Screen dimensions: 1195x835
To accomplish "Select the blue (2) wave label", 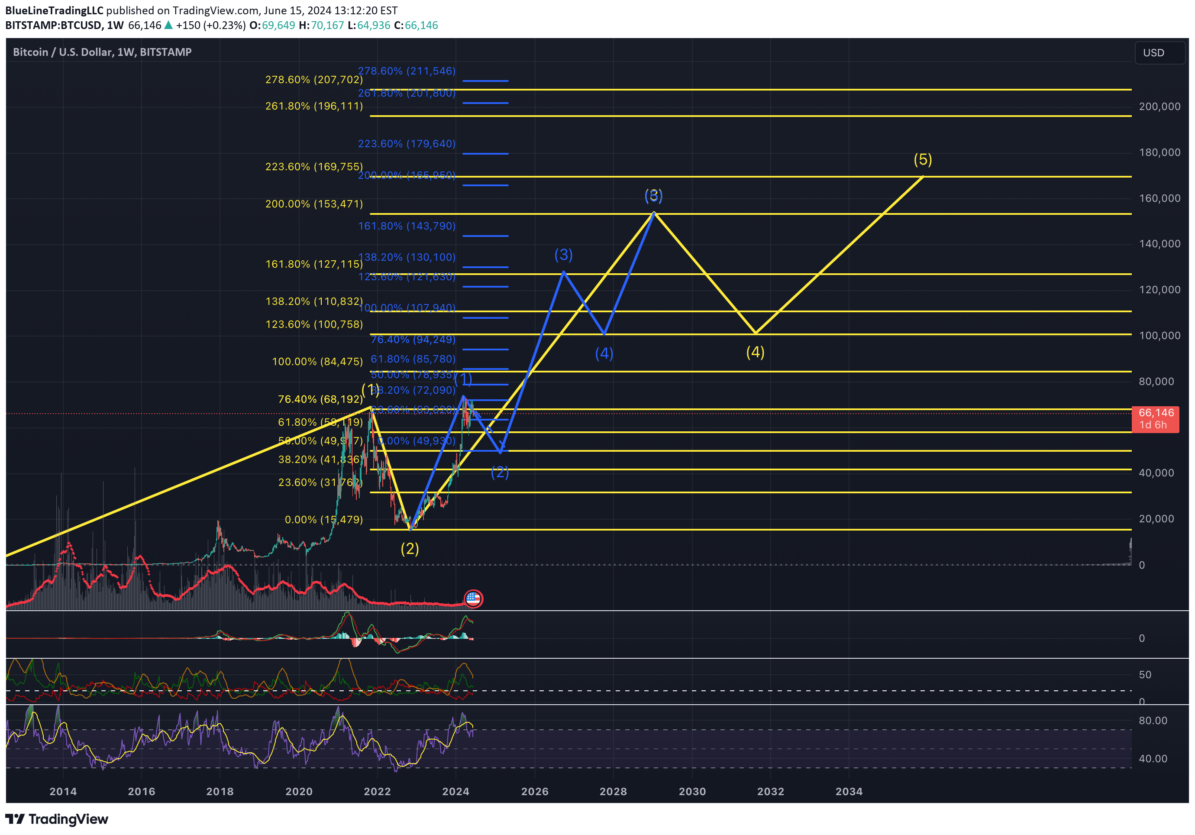I will coord(500,472).
